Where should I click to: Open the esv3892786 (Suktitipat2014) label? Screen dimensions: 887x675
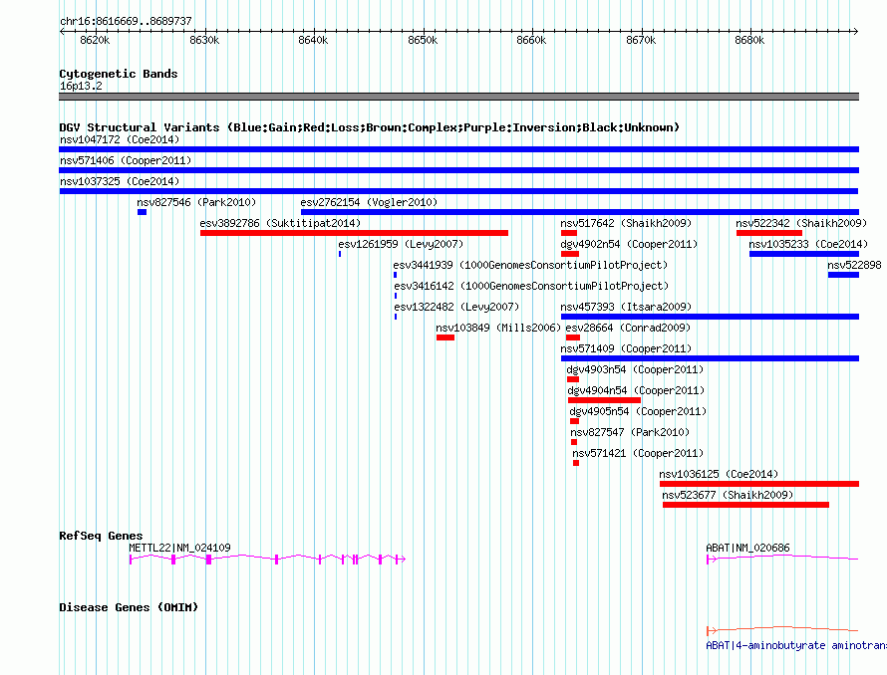coord(280,223)
